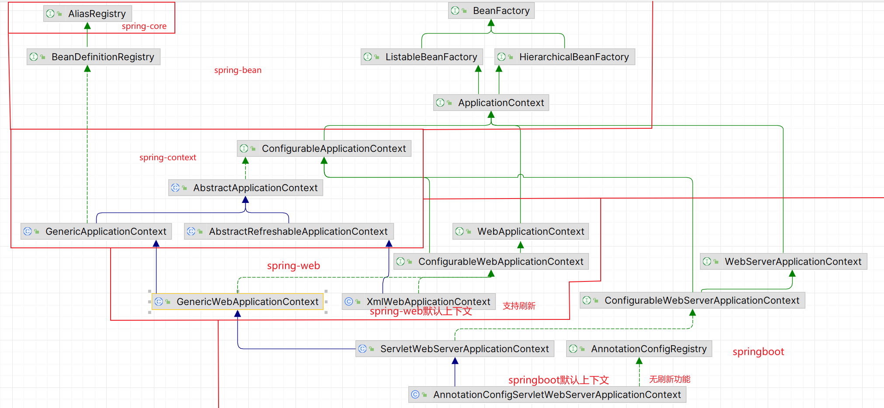
Task: Select the highlighted GenericWebApplicationContext node label
Action: [247, 302]
